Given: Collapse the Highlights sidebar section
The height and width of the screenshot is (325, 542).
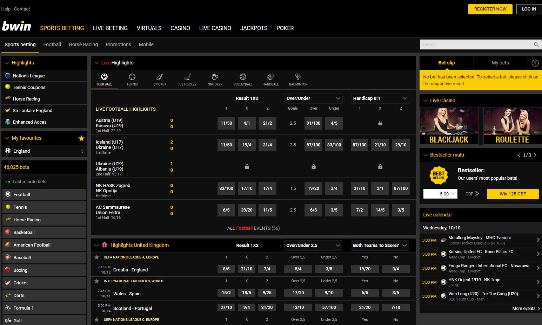Looking at the screenshot, I should coord(7,63).
